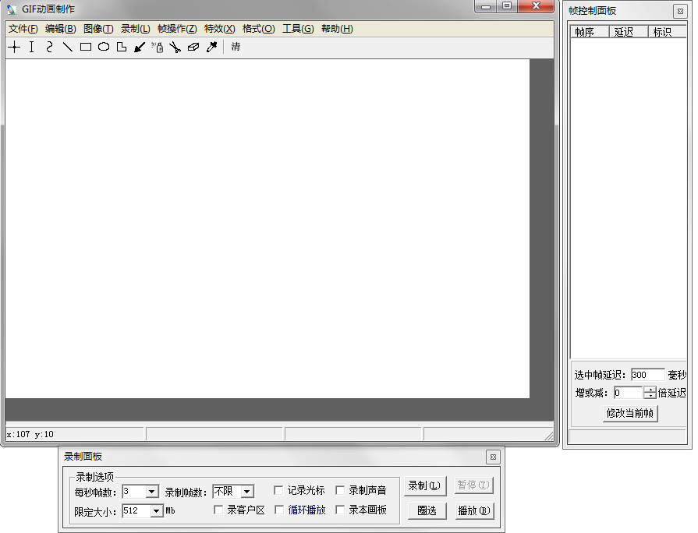Open the 特效 effects menu
This screenshot has height=533, width=698.
coord(219,28)
